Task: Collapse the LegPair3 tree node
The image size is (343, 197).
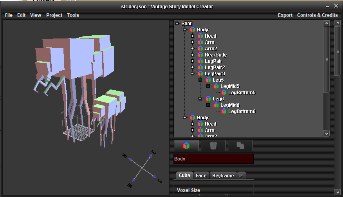Action: (192, 74)
